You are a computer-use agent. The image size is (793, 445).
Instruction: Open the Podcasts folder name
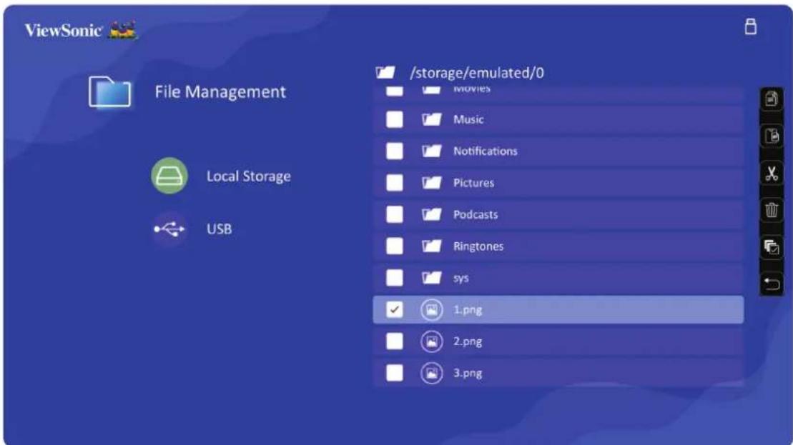click(476, 215)
